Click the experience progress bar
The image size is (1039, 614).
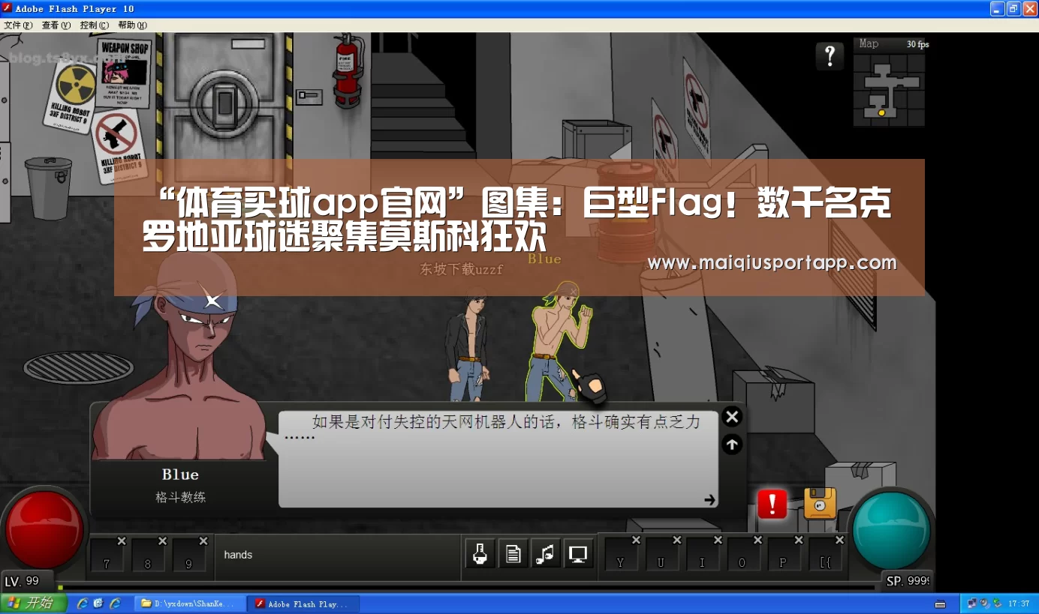point(466,588)
